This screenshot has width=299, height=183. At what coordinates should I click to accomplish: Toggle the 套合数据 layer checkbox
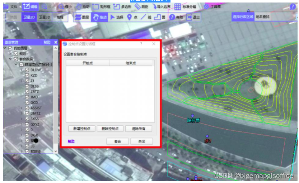pyautogui.click(x=16, y=59)
